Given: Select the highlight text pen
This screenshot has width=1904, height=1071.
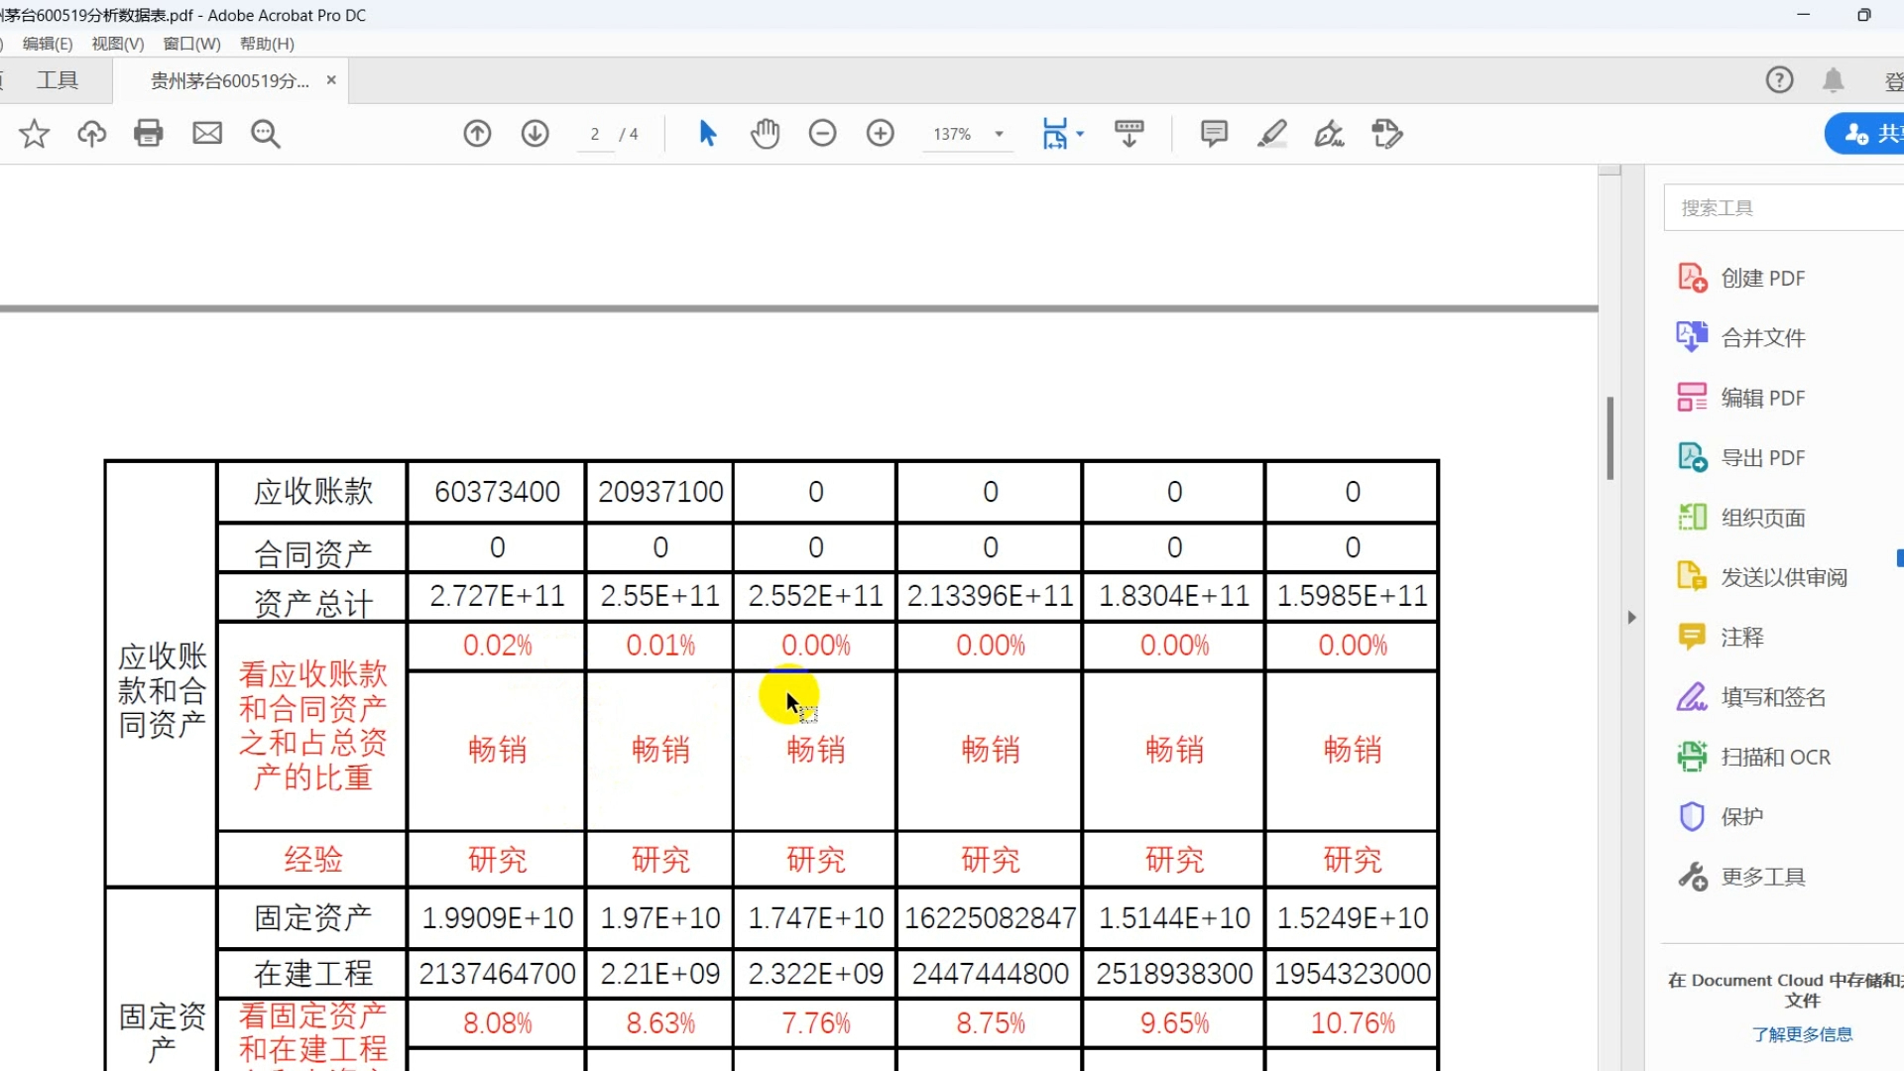Looking at the screenshot, I should coord(1271,133).
